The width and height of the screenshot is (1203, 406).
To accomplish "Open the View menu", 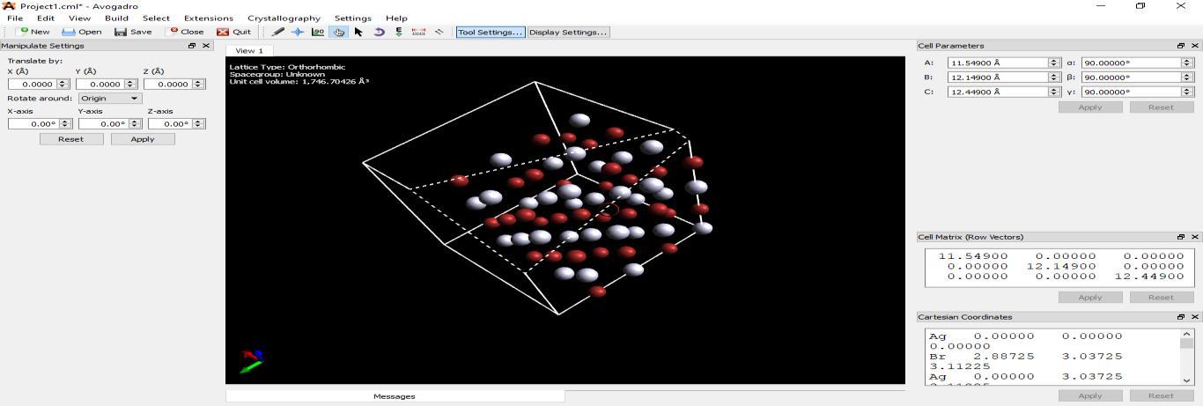I will click(x=79, y=18).
